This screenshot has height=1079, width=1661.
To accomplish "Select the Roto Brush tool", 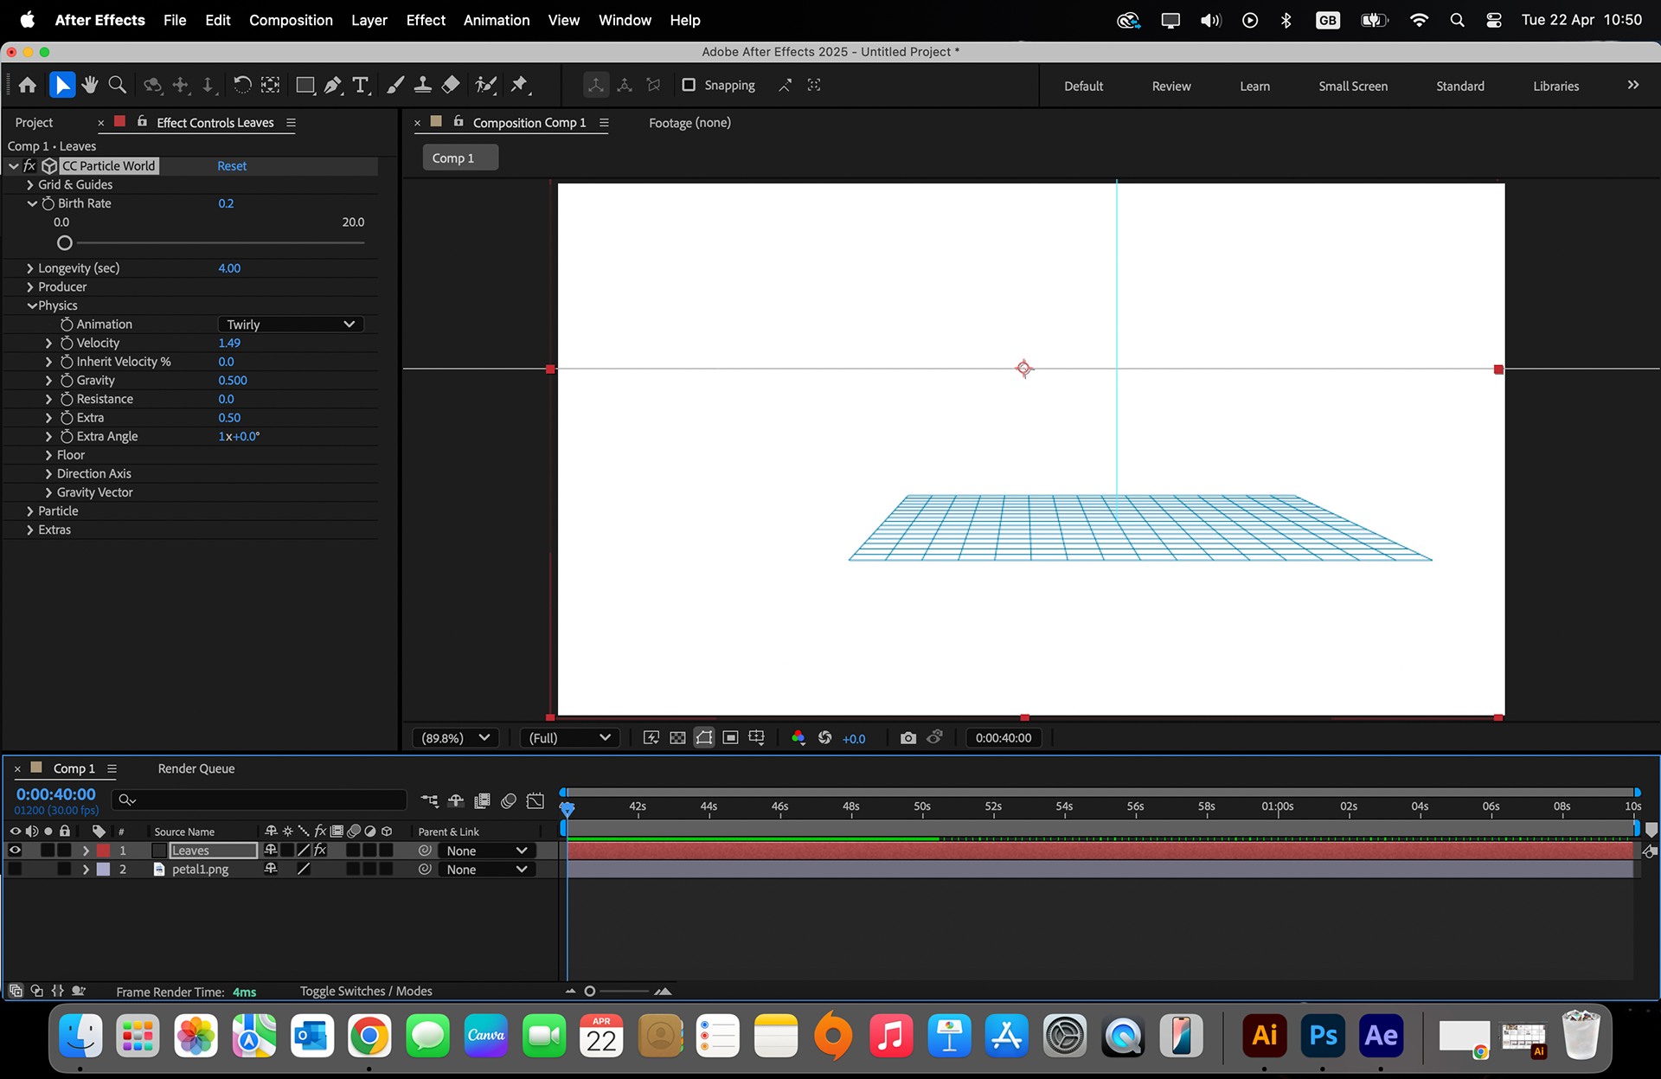I will tap(486, 85).
